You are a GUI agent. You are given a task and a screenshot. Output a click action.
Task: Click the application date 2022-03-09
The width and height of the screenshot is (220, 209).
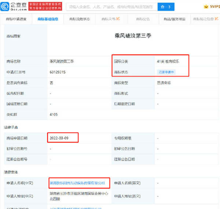pos(59,138)
